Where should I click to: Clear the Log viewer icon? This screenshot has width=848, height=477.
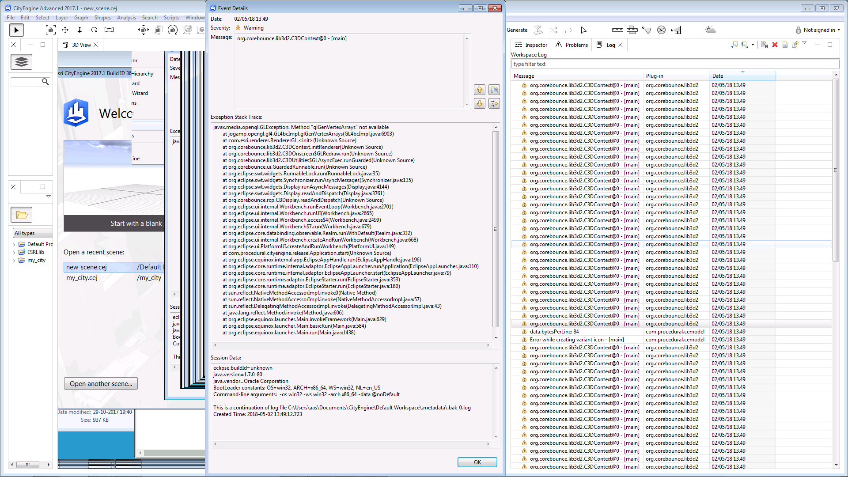tap(765, 45)
